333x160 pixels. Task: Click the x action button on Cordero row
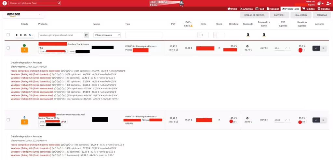(x=323, y=48)
